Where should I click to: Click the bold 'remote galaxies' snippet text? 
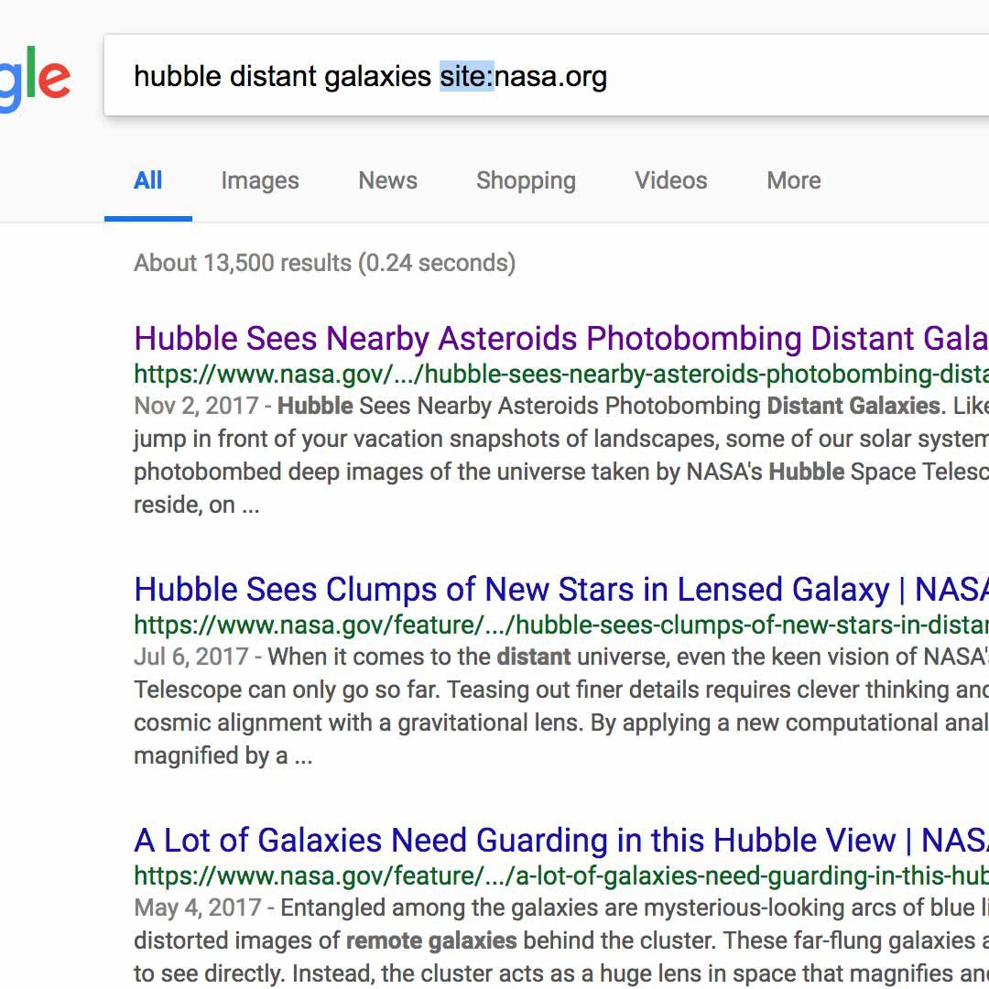431,940
